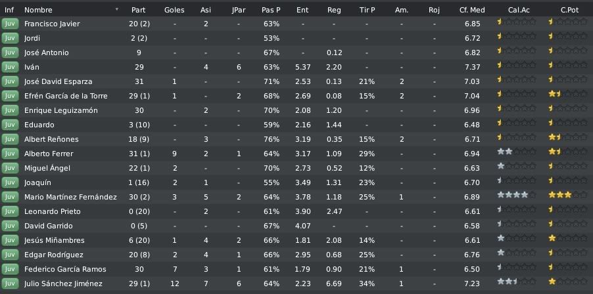The width and height of the screenshot is (593, 294).
Task: Click the Juv badge beside David Garrido
Action: [x=11, y=226]
